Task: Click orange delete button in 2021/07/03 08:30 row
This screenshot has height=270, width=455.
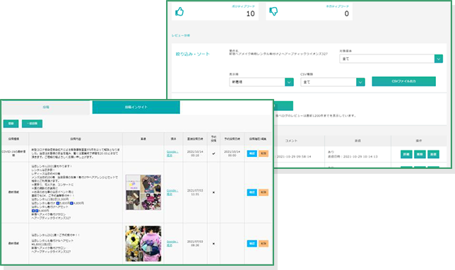Action: (264, 244)
